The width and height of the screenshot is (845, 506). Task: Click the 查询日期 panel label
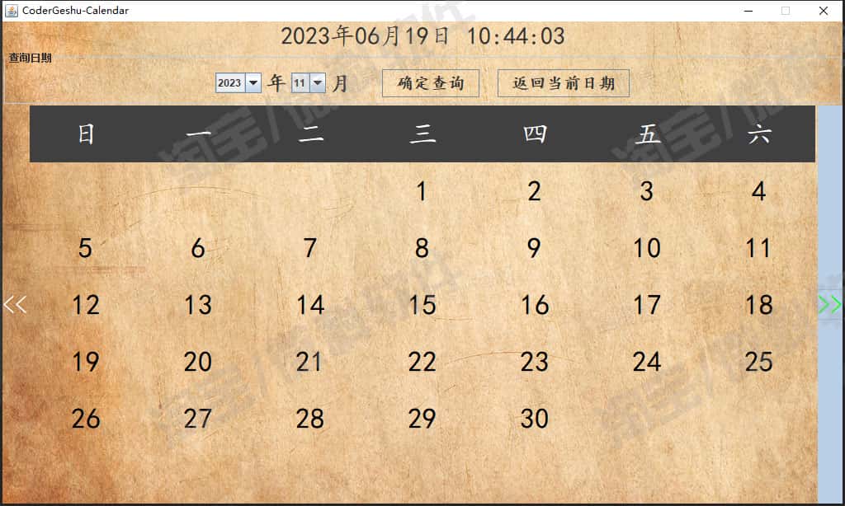click(31, 58)
